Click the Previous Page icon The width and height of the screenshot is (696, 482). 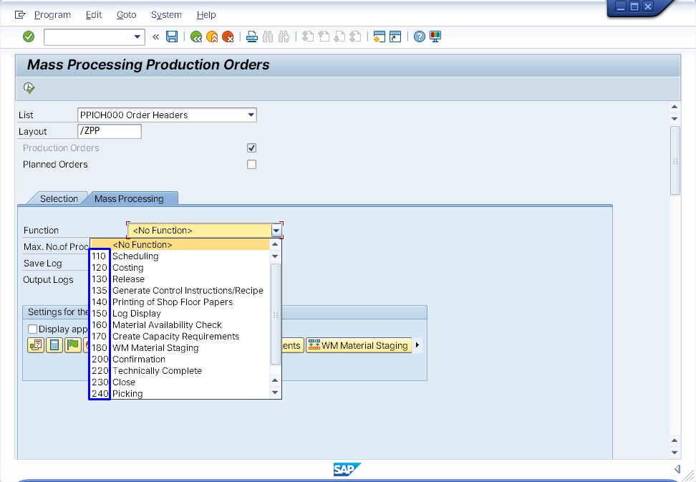(324, 37)
